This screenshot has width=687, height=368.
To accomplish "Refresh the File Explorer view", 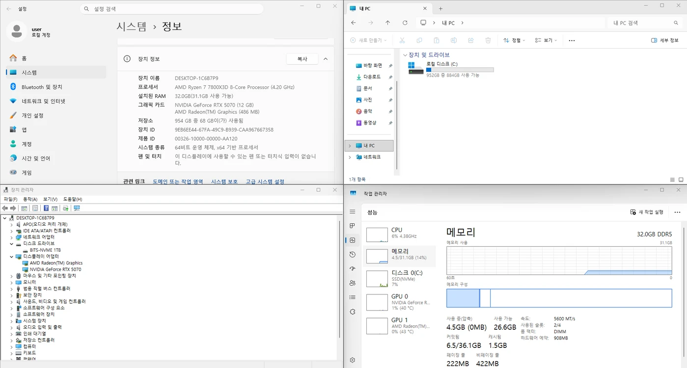I will pyautogui.click(x=405, y=23).
